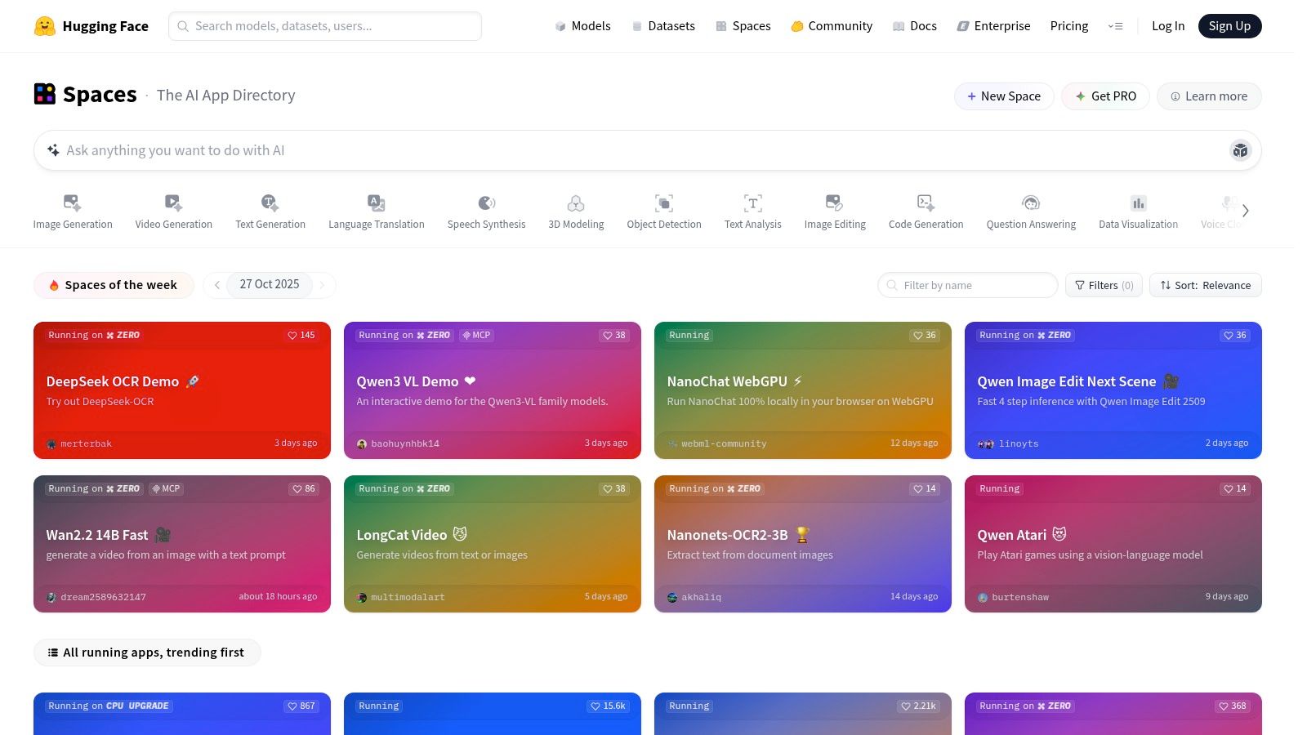Open Enterprise in top navigation
Screen dimensions: 1307x735
click(x=993, y=26)
